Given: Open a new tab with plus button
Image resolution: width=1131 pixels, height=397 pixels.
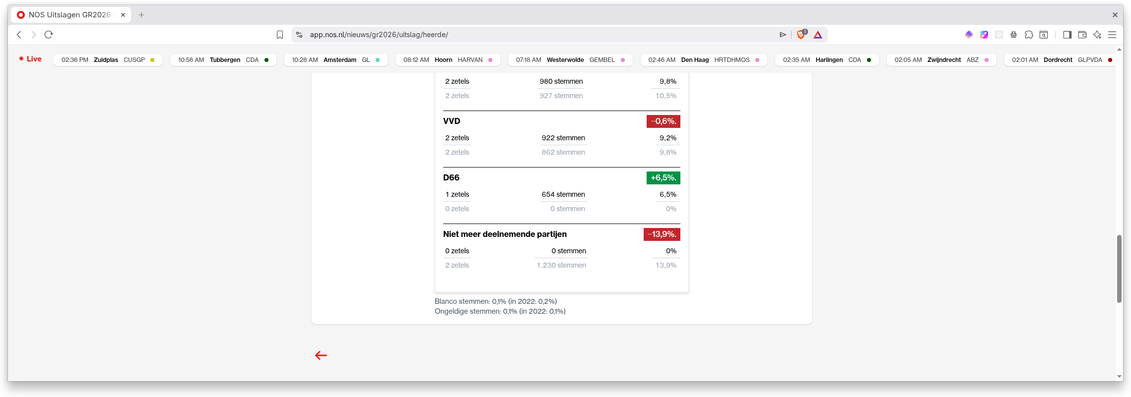Looking at the screenshot, I should pyautogui.click(x=141, y=15).
